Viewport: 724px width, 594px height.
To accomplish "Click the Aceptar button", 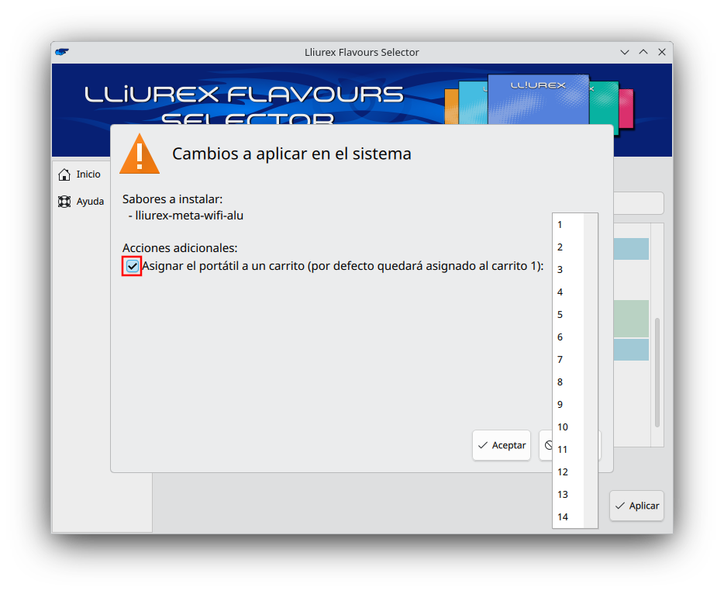I will [x=502, y=445].
